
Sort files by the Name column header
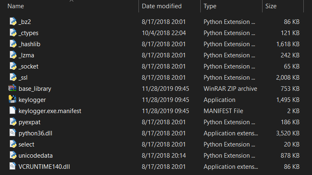(x=16, y=6)
